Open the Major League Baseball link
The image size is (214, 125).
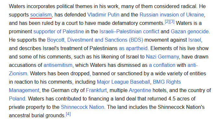[124, 82]
